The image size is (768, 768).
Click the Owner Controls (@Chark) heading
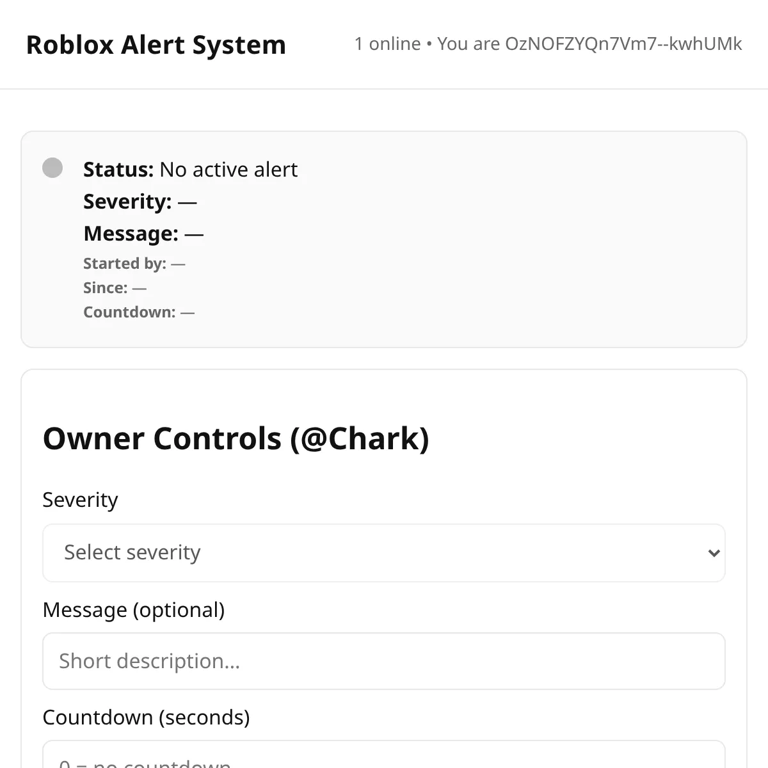click(236, 438)
